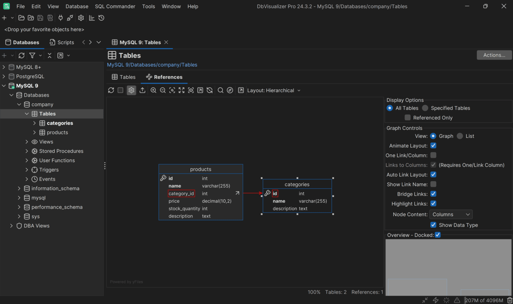The width and height of the screenshot is (513, 304).
Task: Open the Node Content Columns dropdown
Action: pos(451,215)
